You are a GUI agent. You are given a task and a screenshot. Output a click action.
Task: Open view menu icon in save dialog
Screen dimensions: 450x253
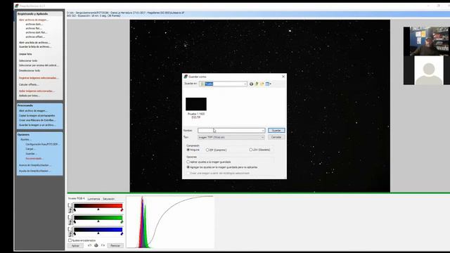click(x=268, y=84)
